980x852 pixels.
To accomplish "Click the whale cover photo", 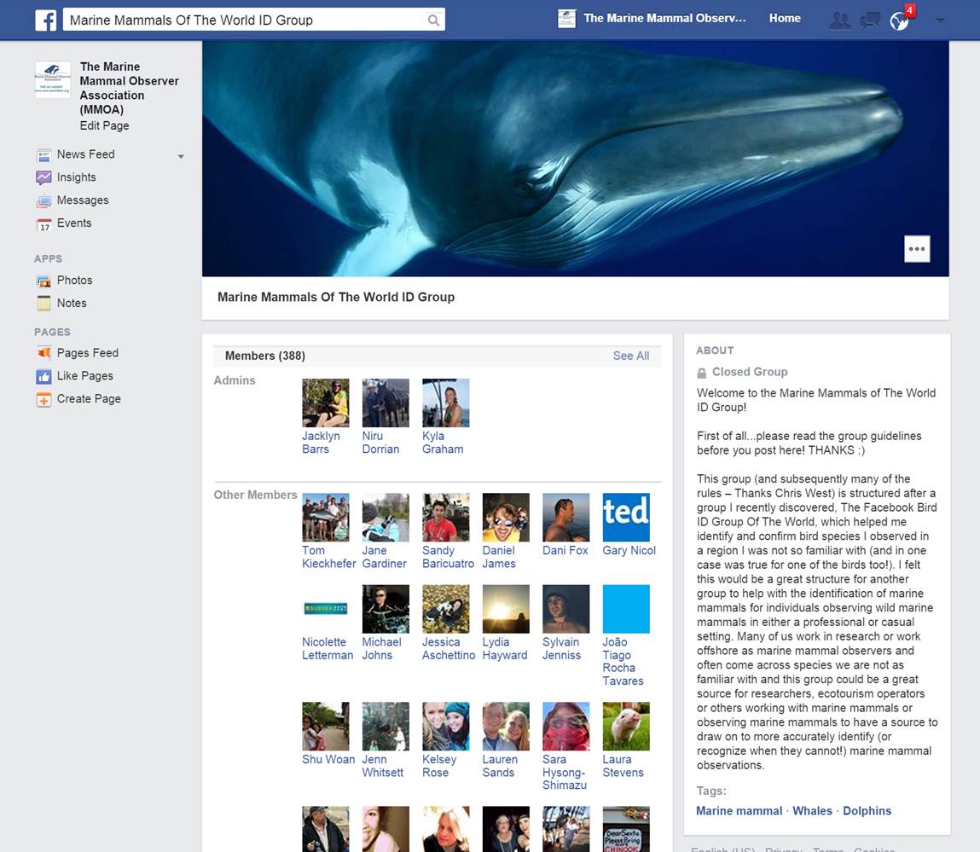I will point(575,159).
